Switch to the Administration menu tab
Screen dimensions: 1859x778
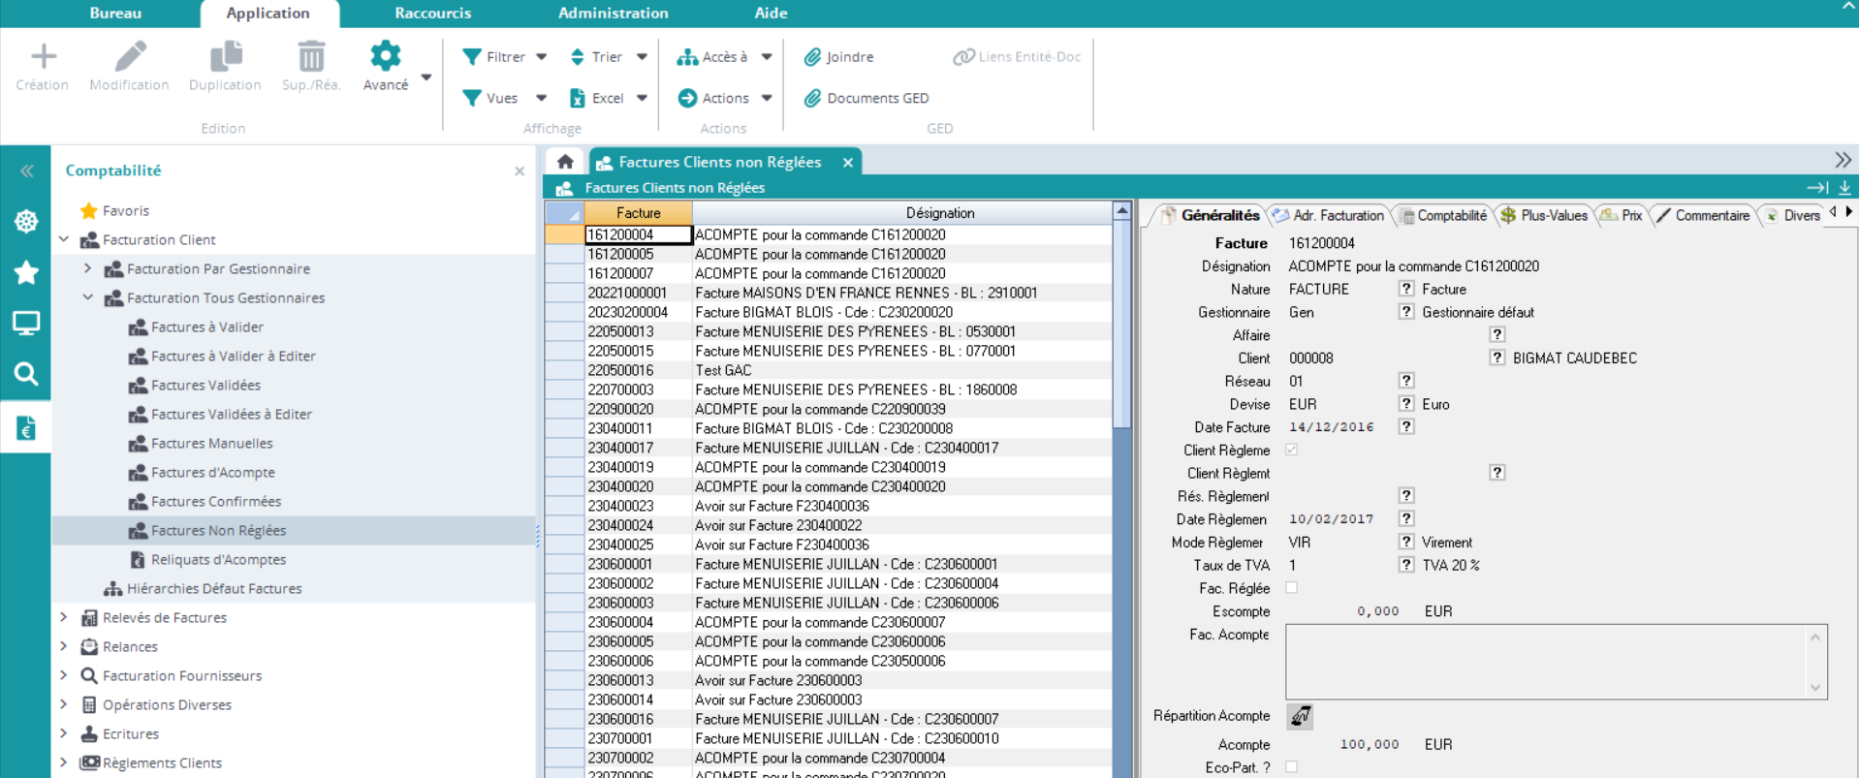coord(613,13)
